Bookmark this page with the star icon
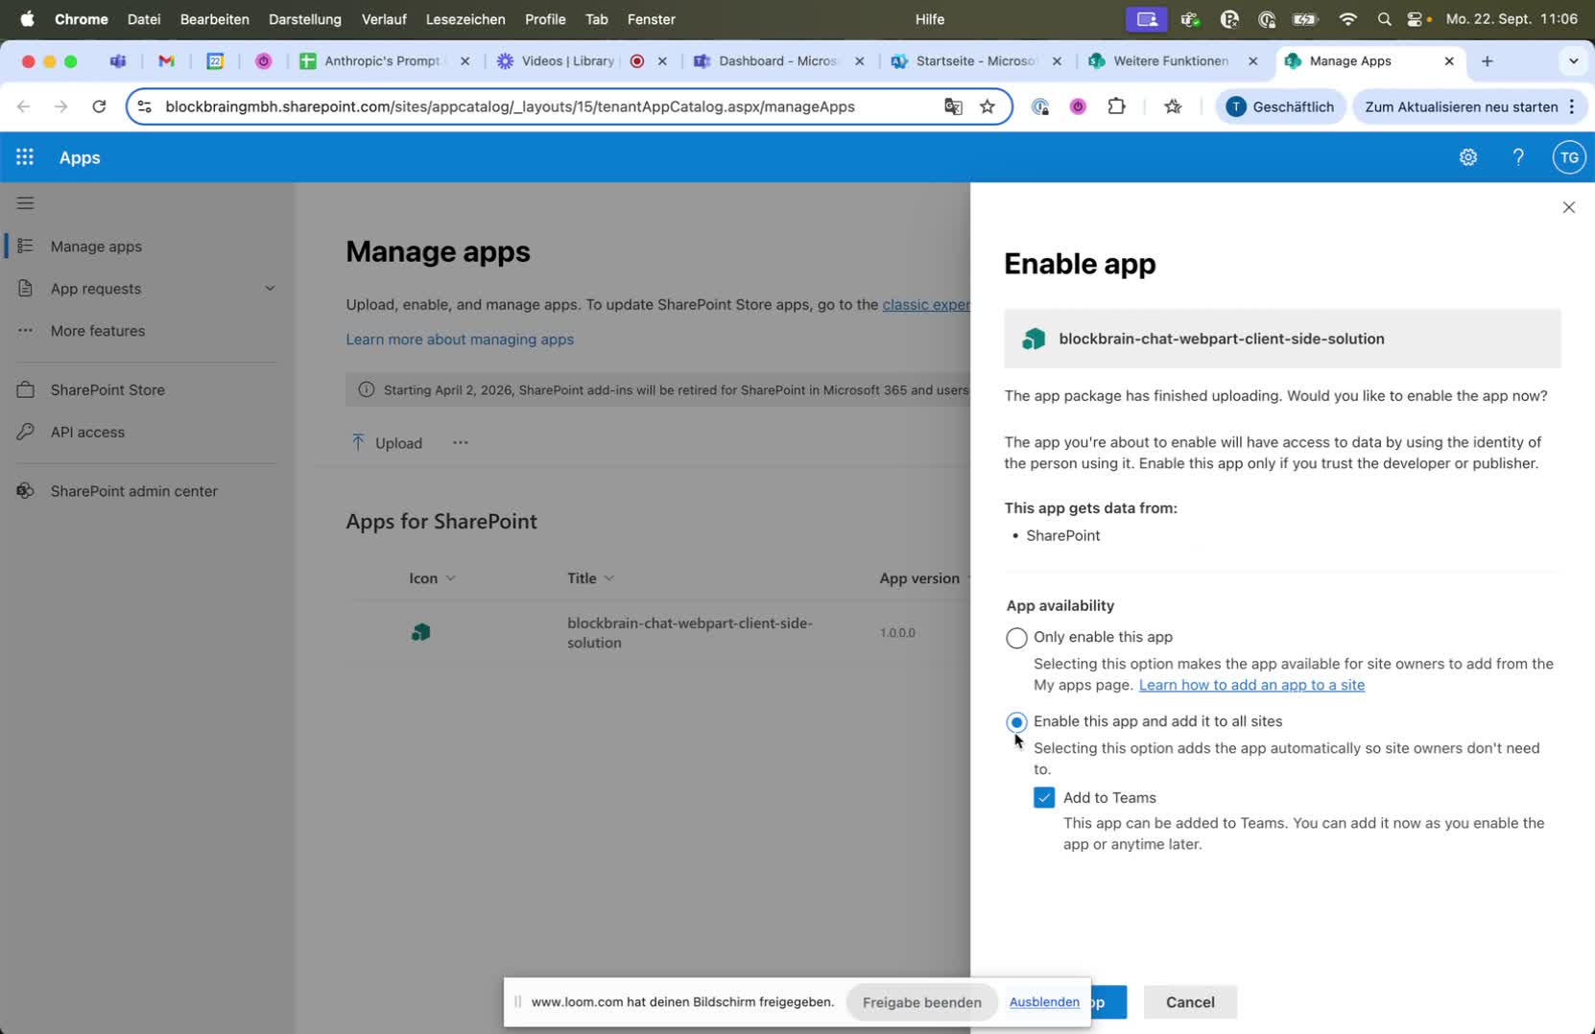 click(x=987, y=106)
